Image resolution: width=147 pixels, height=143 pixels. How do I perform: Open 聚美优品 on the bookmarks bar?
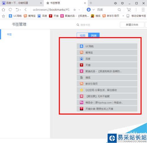pos(75,16)
